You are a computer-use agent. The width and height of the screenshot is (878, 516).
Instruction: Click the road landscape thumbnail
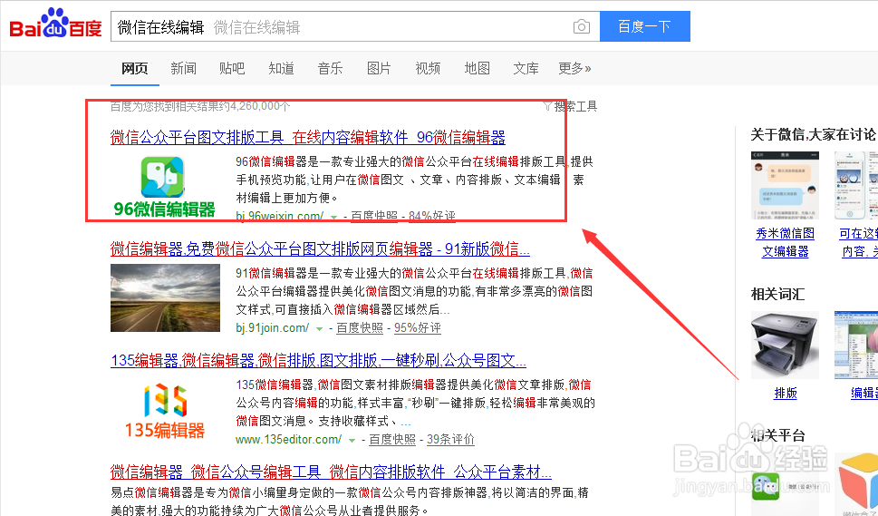165,298
